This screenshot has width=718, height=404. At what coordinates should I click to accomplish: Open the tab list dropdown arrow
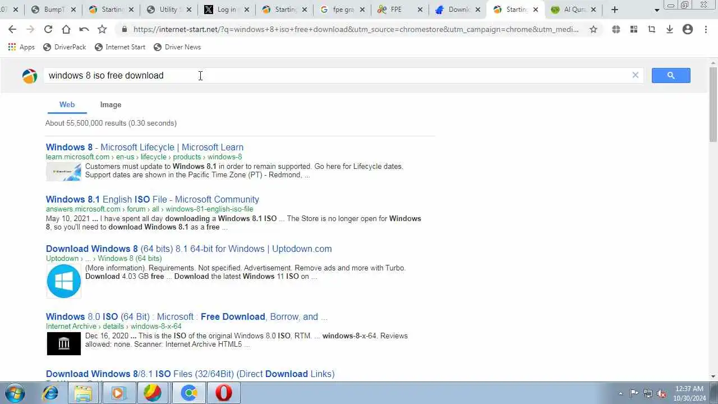pos(657,10)
